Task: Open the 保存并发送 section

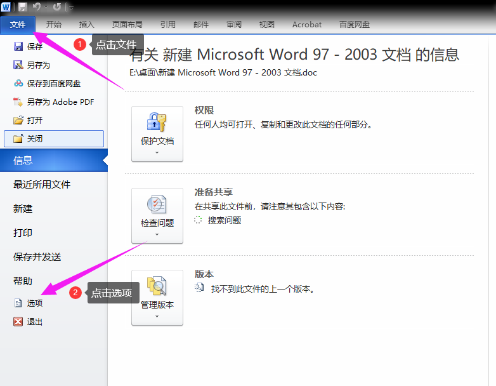Action: [37, 257]
